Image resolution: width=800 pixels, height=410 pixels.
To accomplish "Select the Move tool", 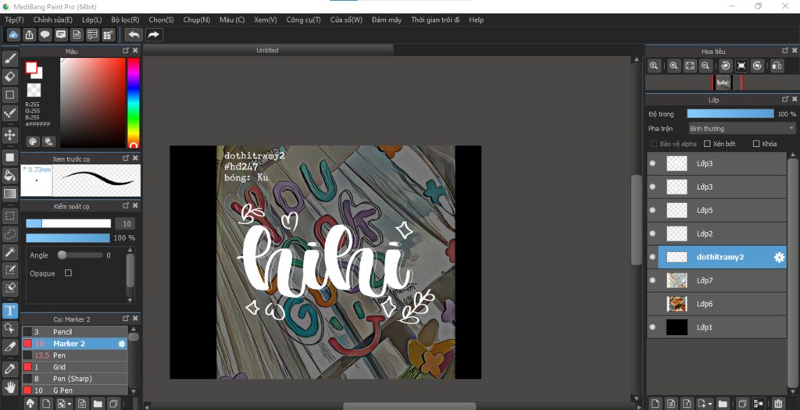I will coord(9,135).
